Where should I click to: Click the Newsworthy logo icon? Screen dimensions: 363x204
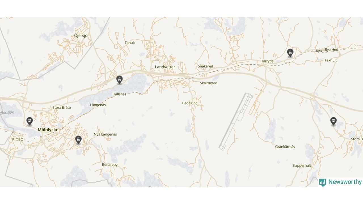pyautogui.click(x=322, y=182)
